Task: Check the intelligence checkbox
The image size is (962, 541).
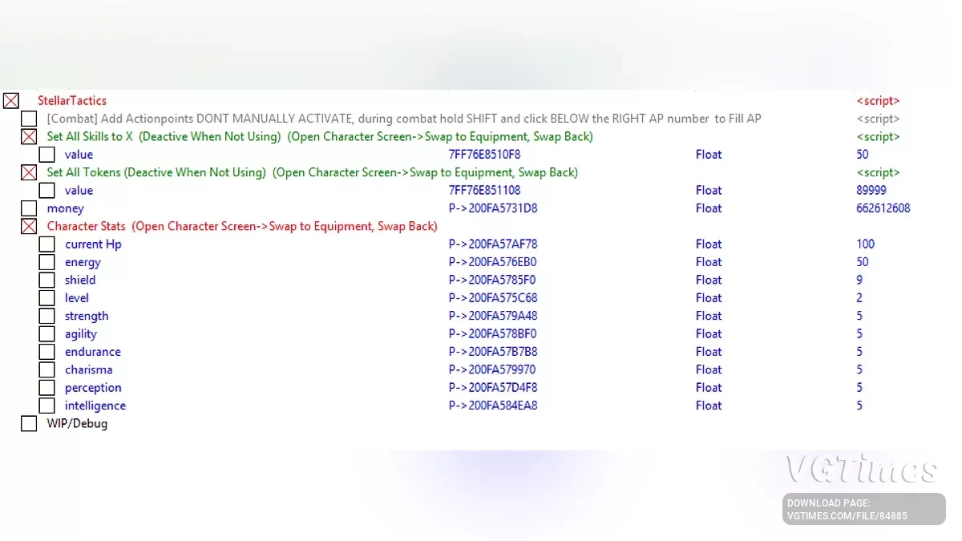Action: pos(47,406)
